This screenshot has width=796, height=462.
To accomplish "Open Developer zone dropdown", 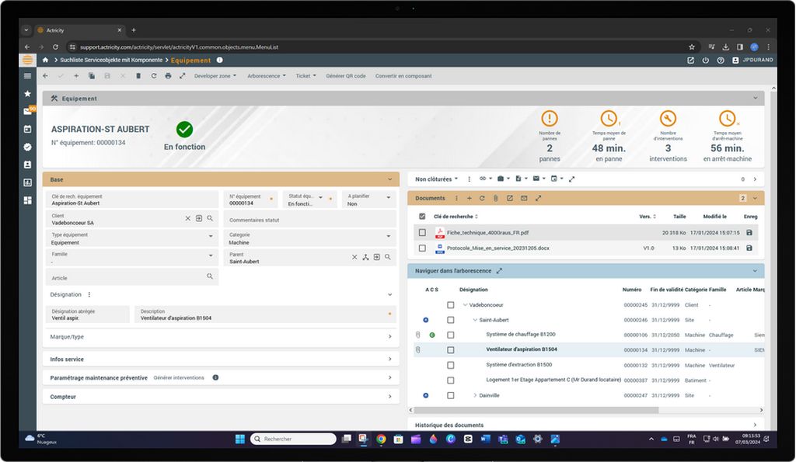I will click(215, 76).
